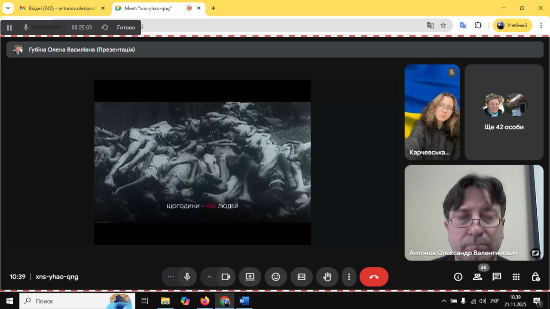The image size is (550, 309).
Task: Raise hand in the meeting
Action: tap(327, 277)
